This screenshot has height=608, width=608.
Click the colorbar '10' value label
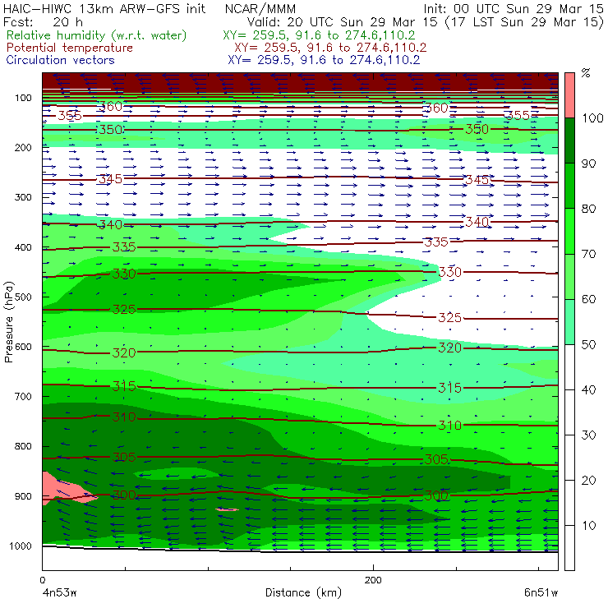pyautogui.click(x=588, y=525)
